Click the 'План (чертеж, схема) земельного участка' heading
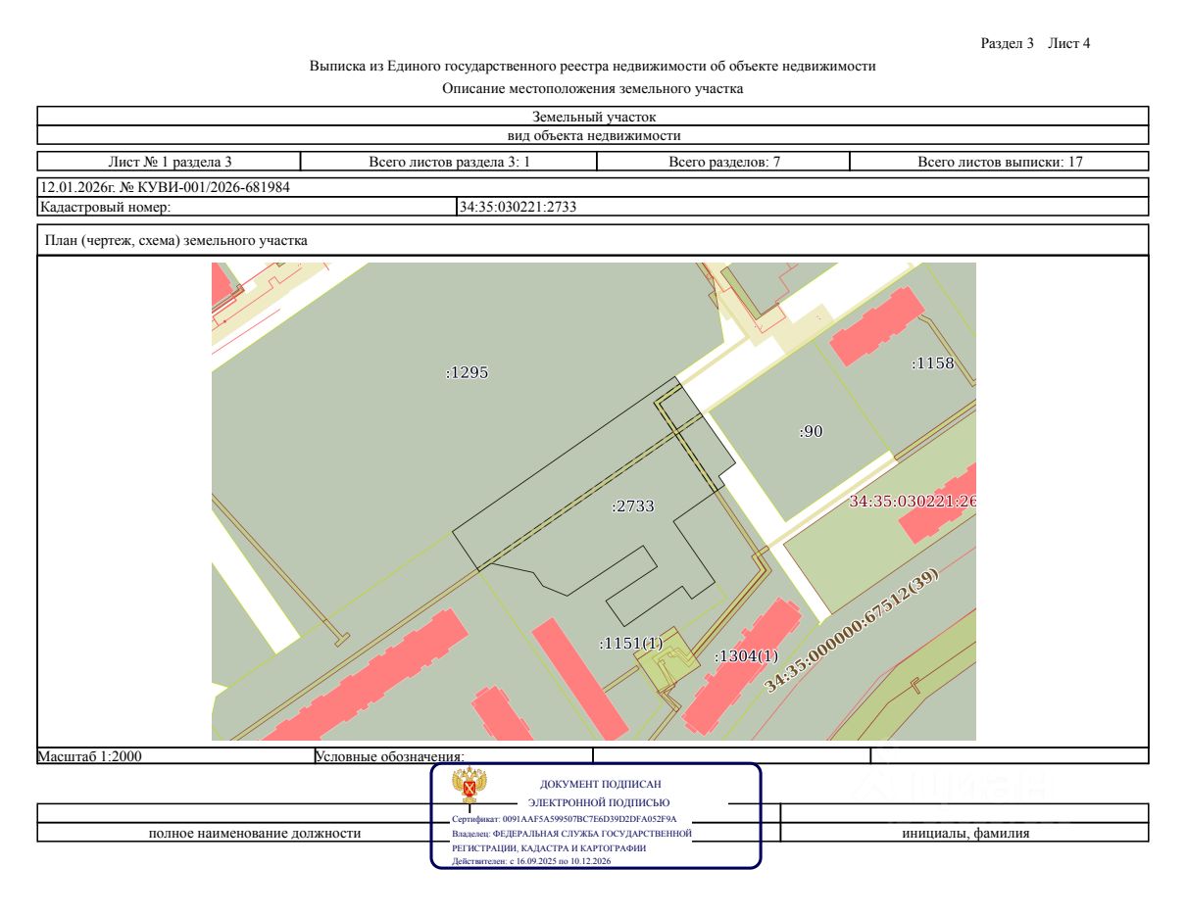1186x916 pixels. click(175, 240)
